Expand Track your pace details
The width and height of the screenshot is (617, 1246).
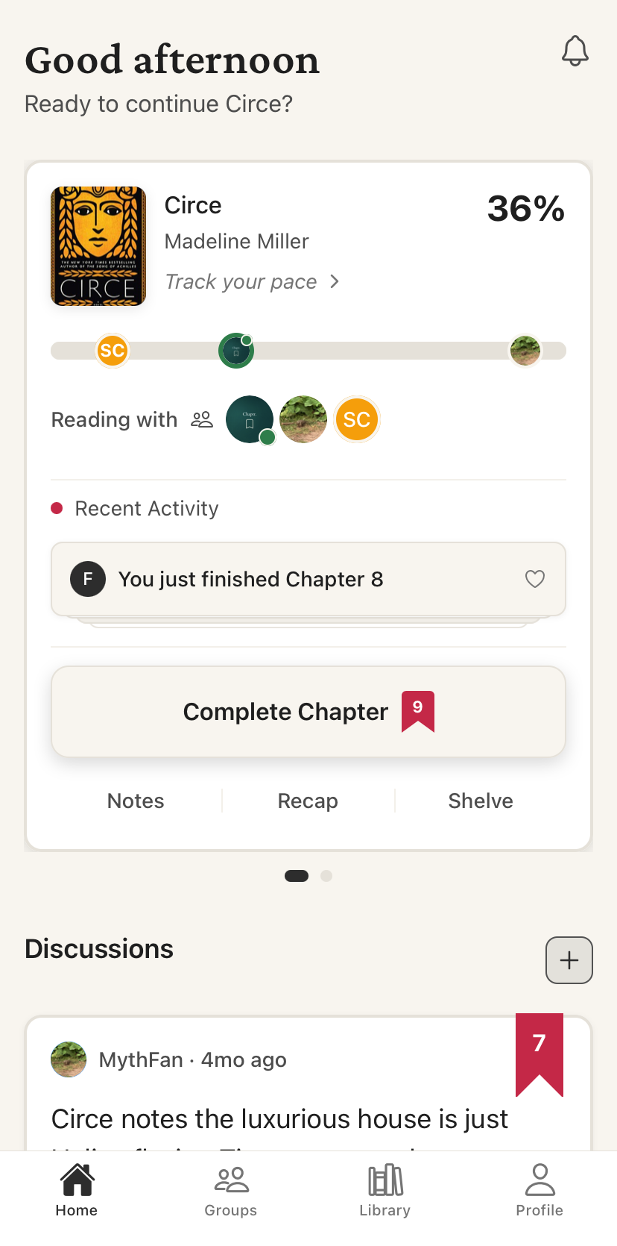point(253,281)
